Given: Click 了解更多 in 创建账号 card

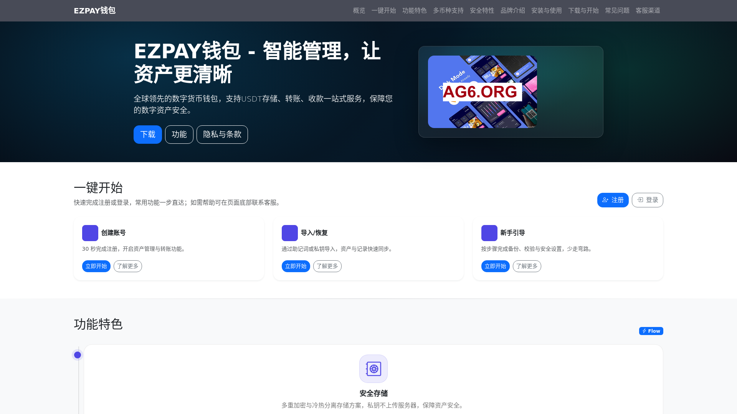Looking at the screenshot, I should pos(128,266).
